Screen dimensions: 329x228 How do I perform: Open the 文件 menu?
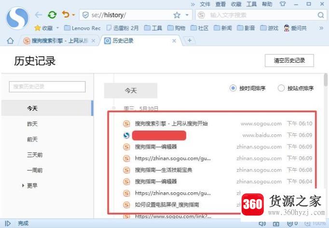(x=205, y=4)
